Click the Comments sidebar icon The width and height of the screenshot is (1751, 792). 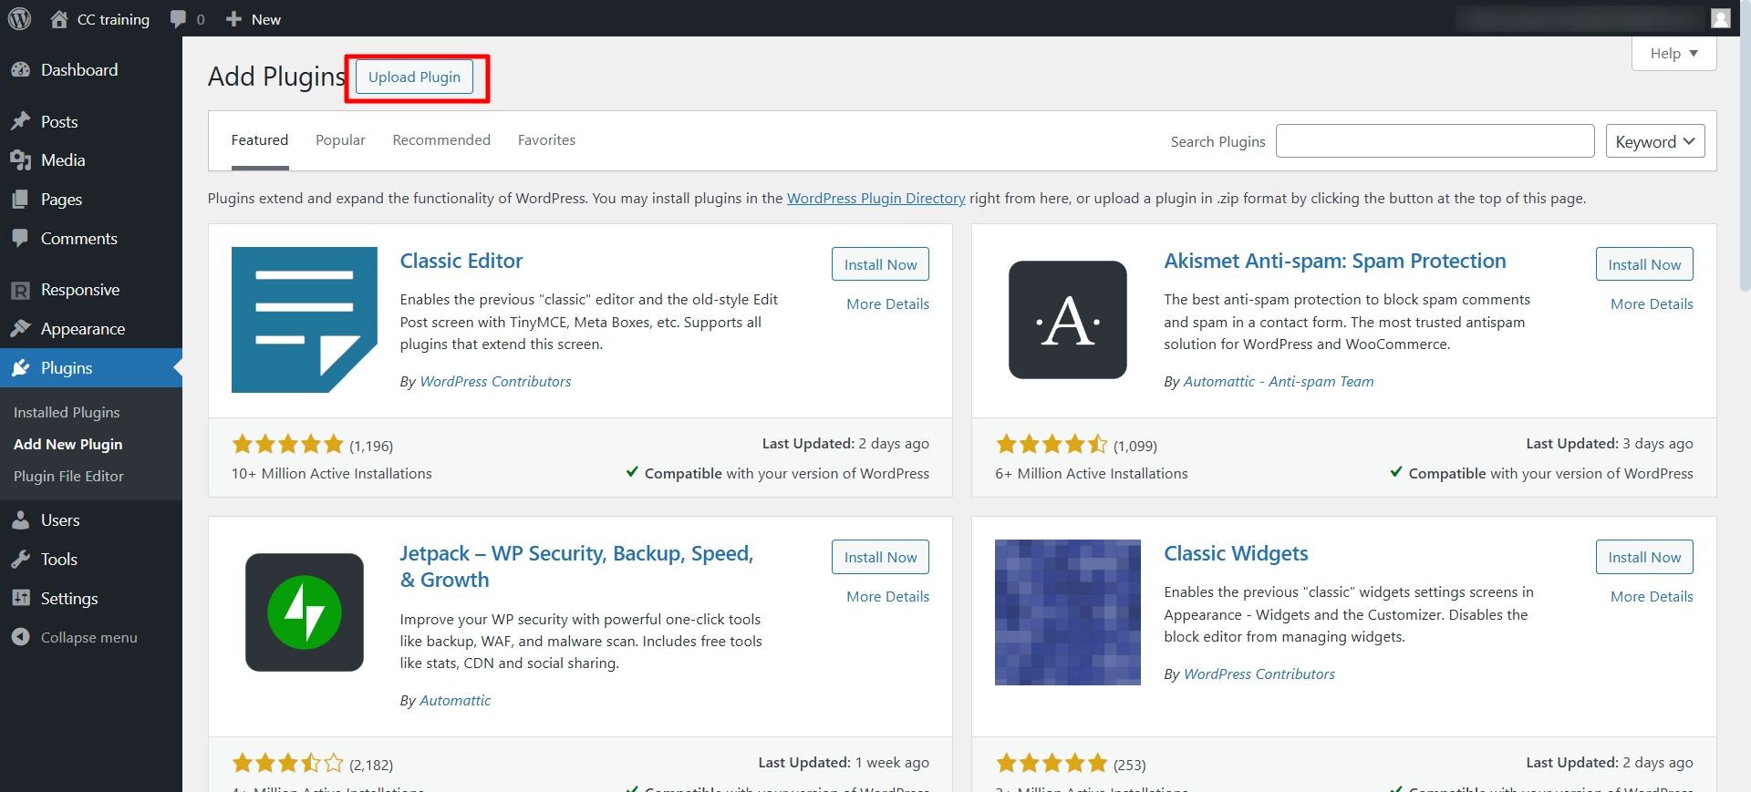20,239
